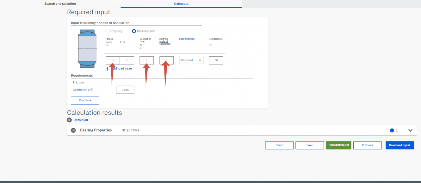The width and height of the screenshot is (421, 183).
Task: Click the radial force Fr input field
Action: coord(113,60)
